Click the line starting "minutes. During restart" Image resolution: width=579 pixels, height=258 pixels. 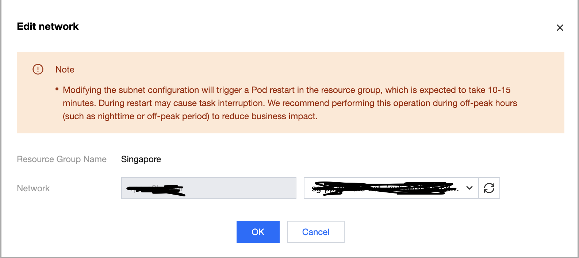[x=290, y=103]
